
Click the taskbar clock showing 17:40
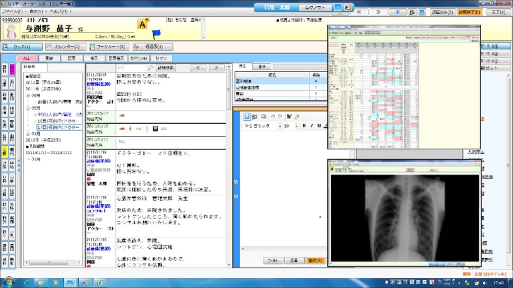coord(499,283)
